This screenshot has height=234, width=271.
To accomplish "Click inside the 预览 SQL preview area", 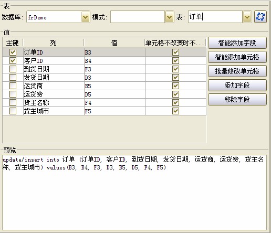I will [x=134, y=193].
